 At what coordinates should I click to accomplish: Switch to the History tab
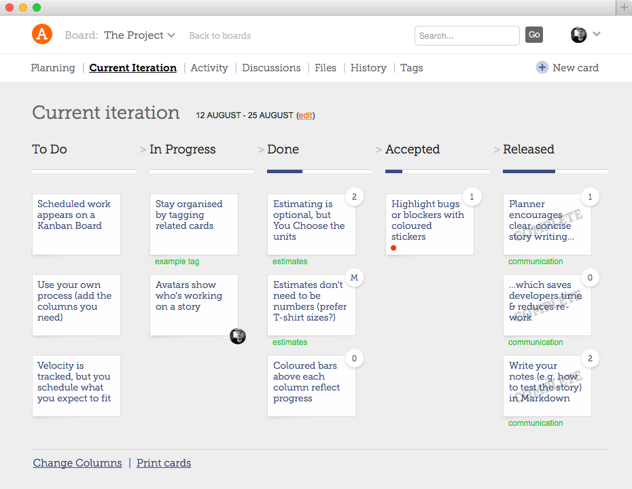(x=368, y=68)
